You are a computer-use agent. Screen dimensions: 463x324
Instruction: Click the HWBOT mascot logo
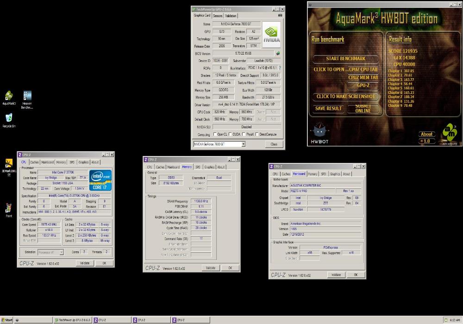pos(319,133)
